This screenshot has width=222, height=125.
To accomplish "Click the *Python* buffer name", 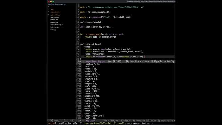I will tap(91, 120).
